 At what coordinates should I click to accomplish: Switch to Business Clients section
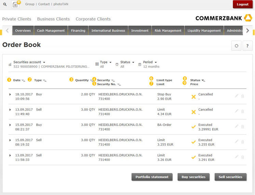[x=53, y=19]
